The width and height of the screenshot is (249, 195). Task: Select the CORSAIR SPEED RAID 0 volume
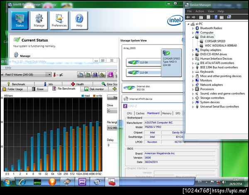click(171, 63)
